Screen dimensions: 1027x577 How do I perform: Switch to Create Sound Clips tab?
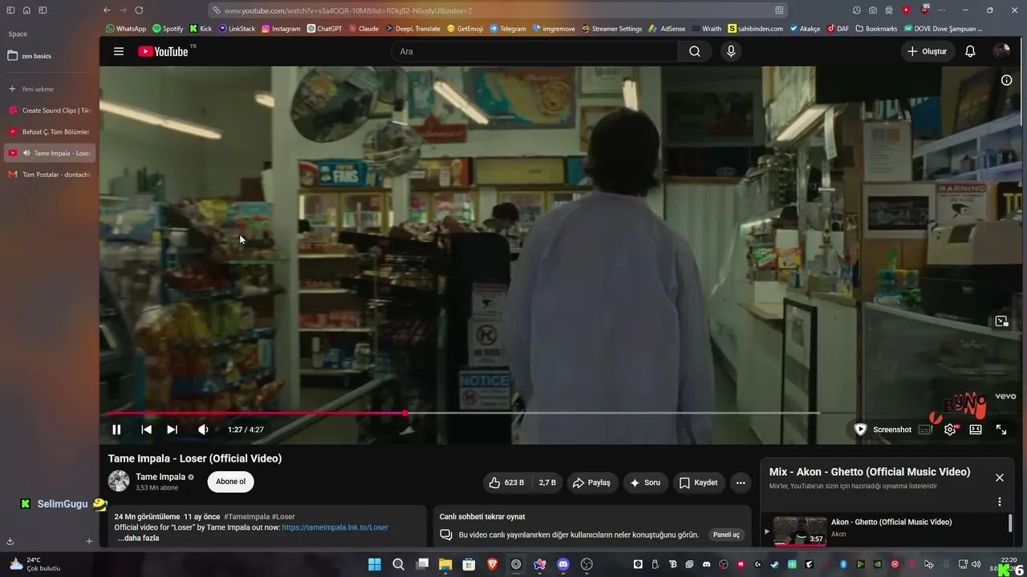[50, 111]
